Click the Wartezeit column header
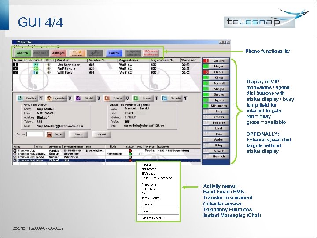 [x=190, y=60]
